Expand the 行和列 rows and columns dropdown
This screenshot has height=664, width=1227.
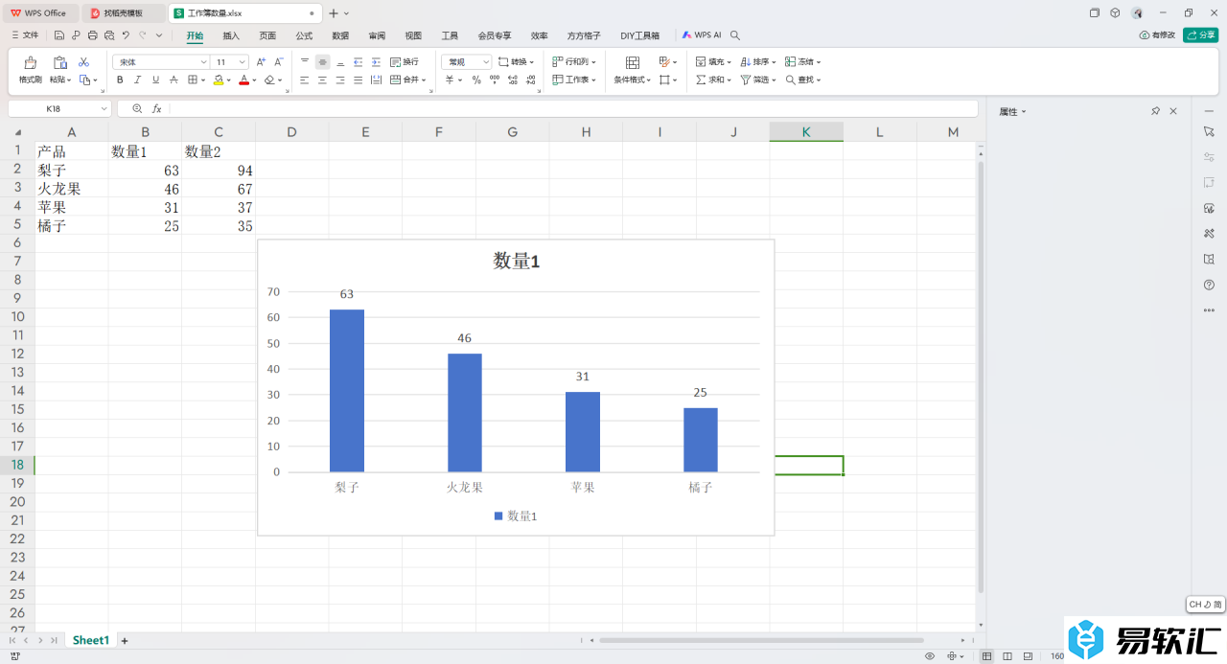point(593,61)
